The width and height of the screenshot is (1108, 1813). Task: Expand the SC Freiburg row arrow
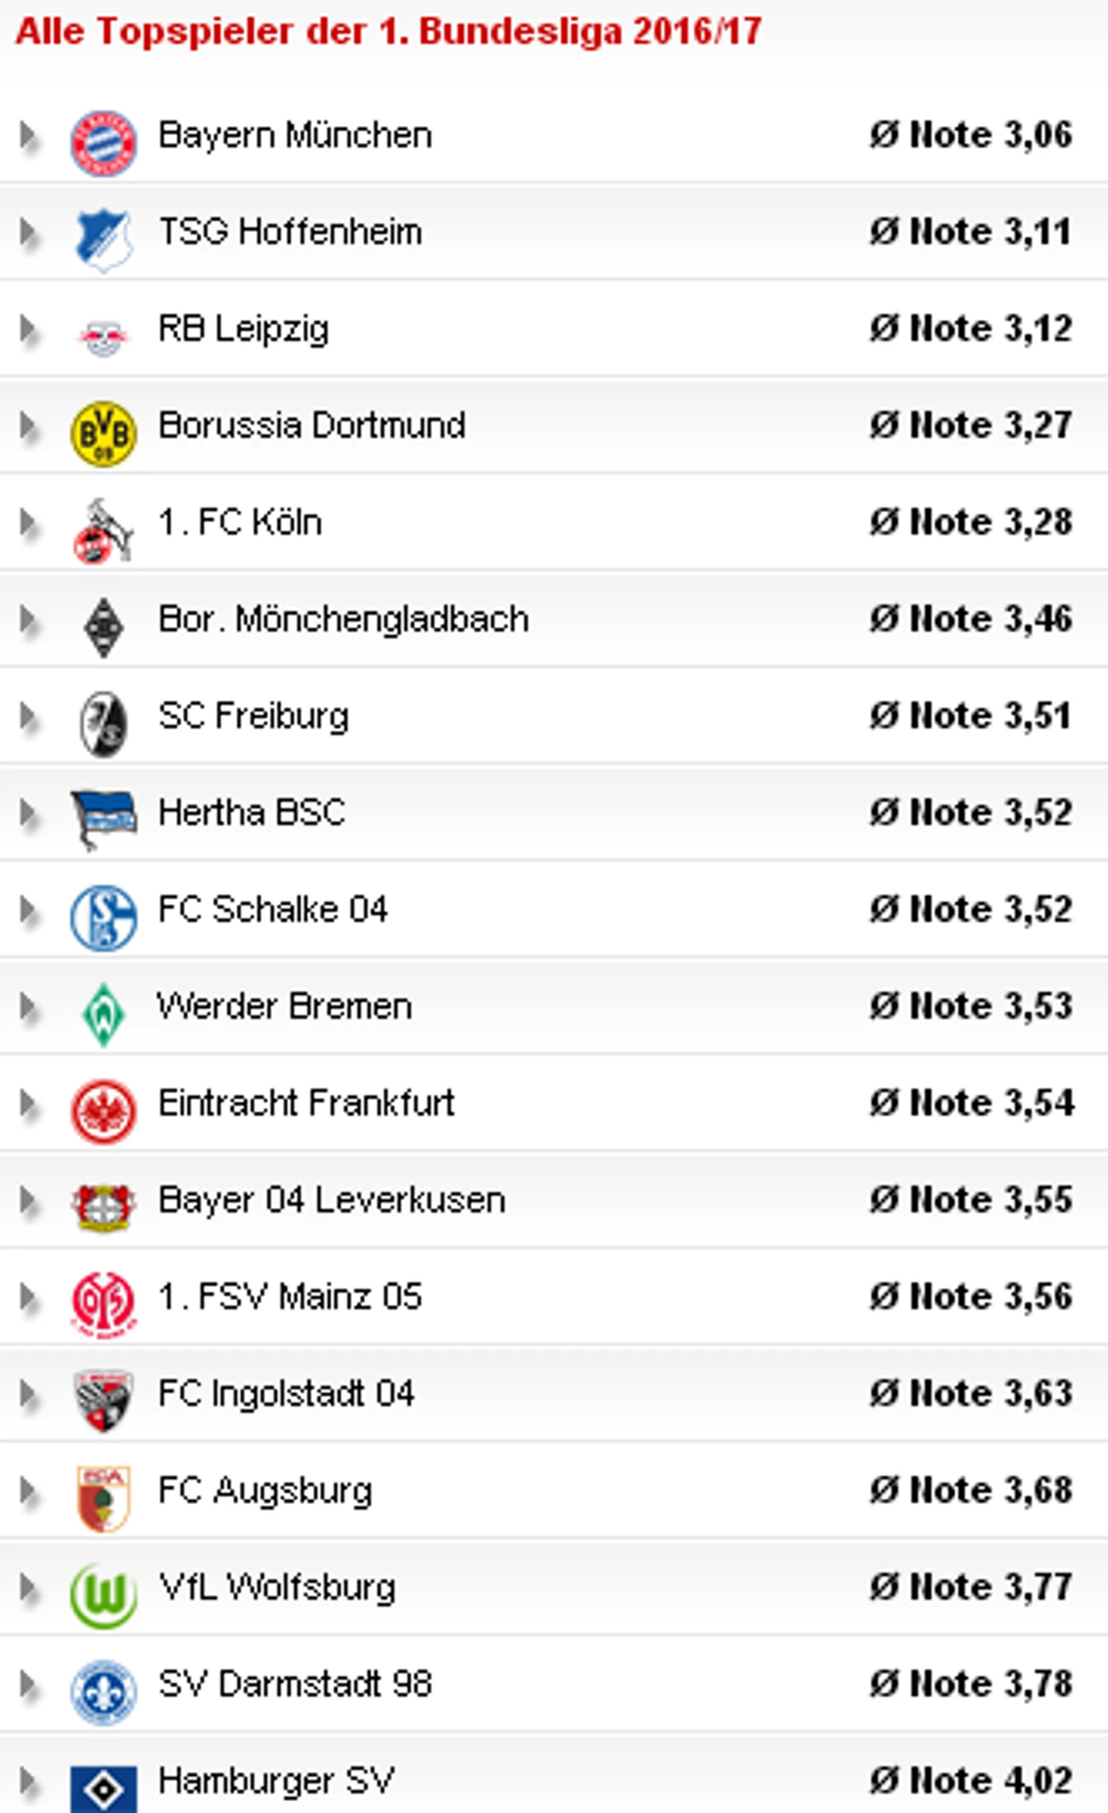tap(28, 717)
